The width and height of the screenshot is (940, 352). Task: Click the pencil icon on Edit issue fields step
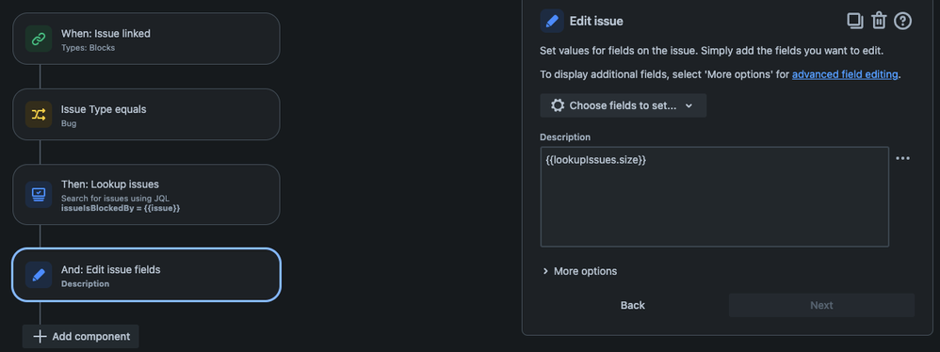[39, 276]
